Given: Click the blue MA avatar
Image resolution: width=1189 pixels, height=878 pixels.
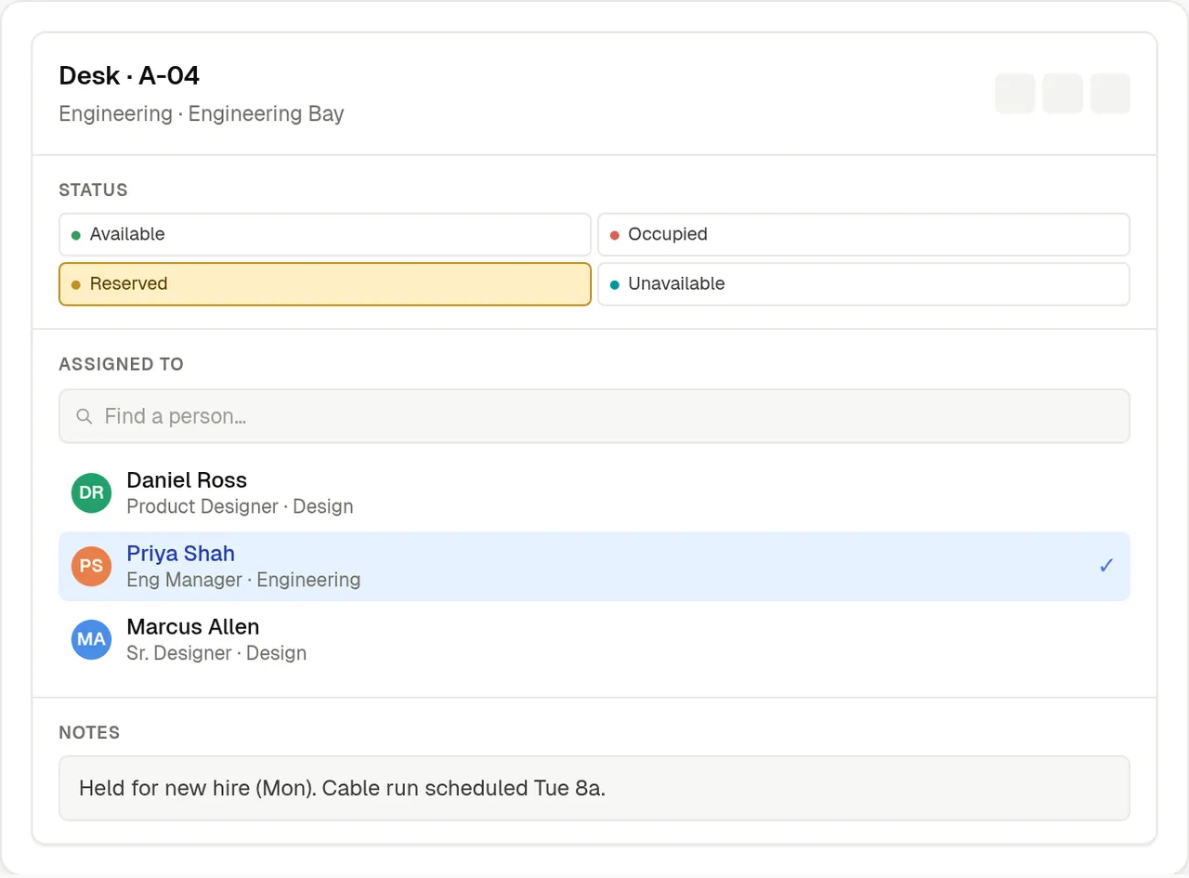Looking at the screenshot, I should [91, 640].
